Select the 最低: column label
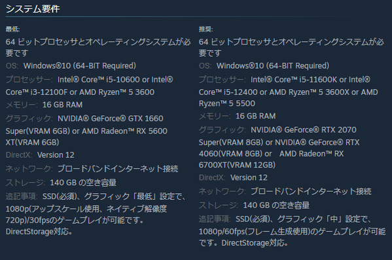392x260 pixels. coord(12,29)
